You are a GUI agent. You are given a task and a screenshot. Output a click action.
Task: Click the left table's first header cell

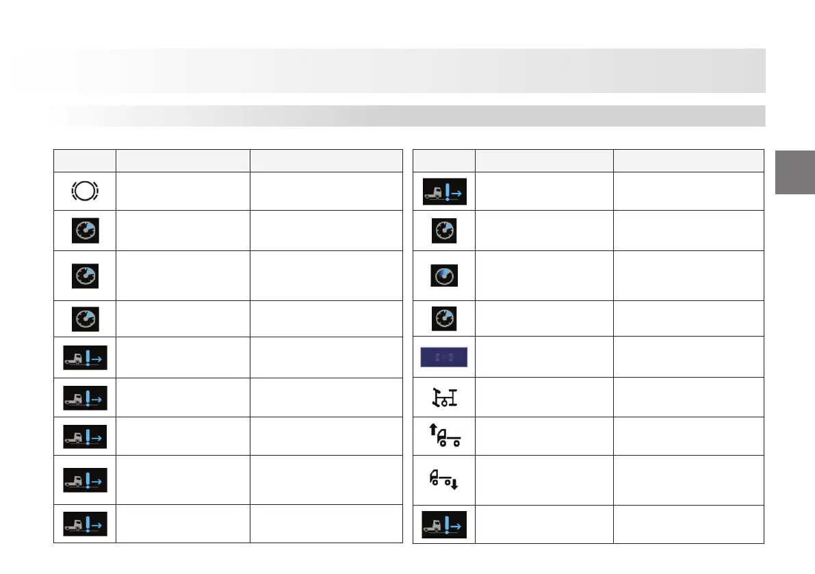click(85, 159)
